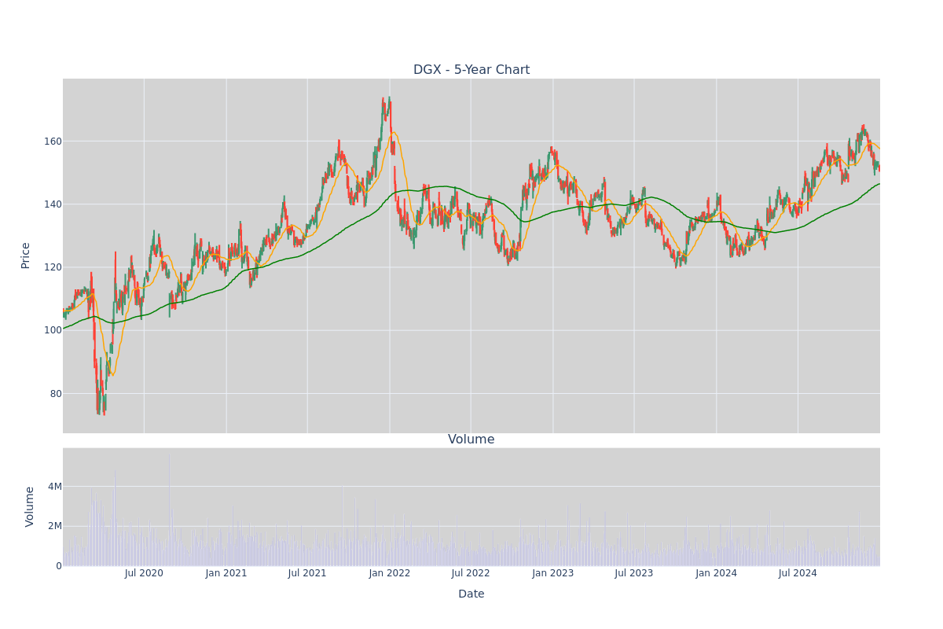Click the 80 price tick label
The image size is (943, 629).
(x=56, y=393)
